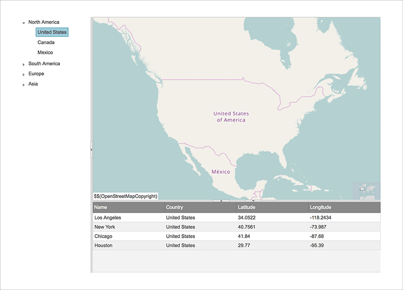The image size is (403, 290).
Task: Click the South America label
Action: coord(44,64)
